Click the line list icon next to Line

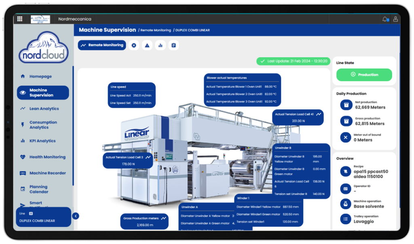(31, 213)
